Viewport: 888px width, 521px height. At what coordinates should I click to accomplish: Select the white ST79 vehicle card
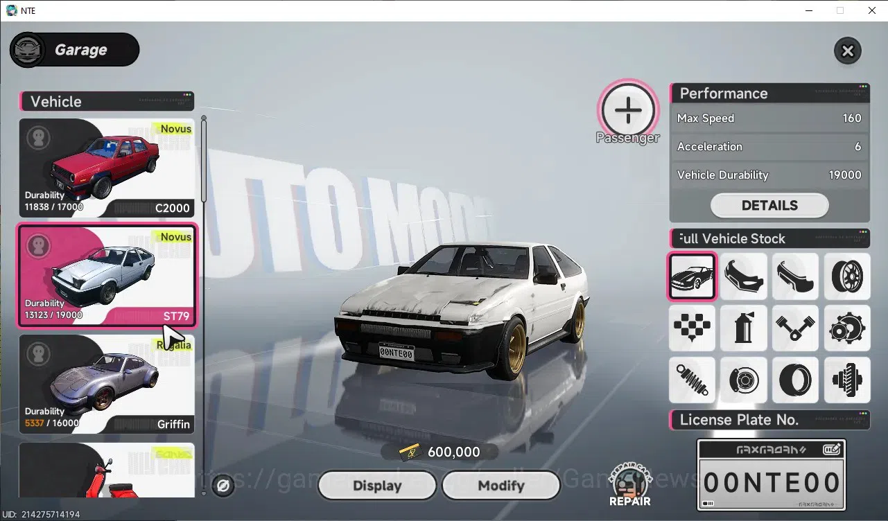click(107, 276)
